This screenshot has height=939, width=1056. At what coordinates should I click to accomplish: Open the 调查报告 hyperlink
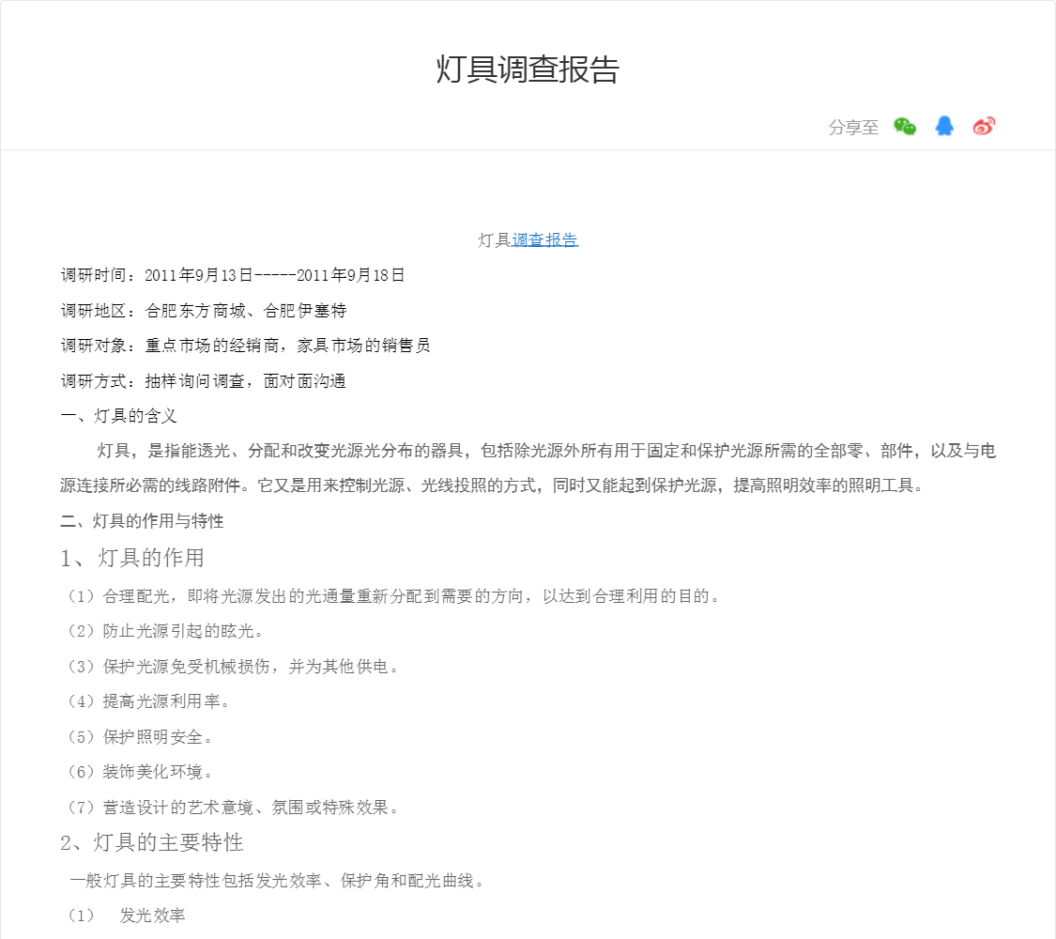point(544,239)
